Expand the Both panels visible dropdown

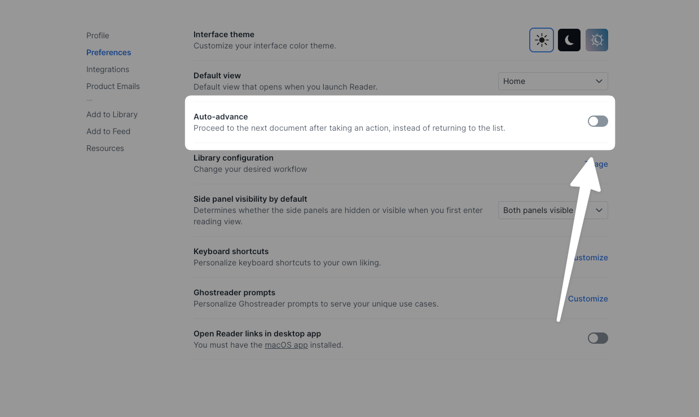click(x=553, y=210)
